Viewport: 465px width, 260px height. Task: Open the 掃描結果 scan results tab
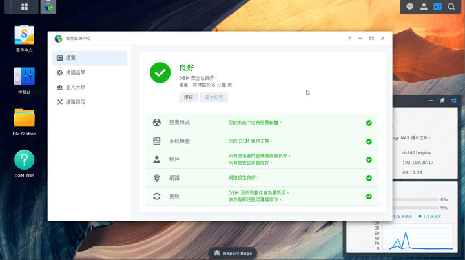click(90, 72)
